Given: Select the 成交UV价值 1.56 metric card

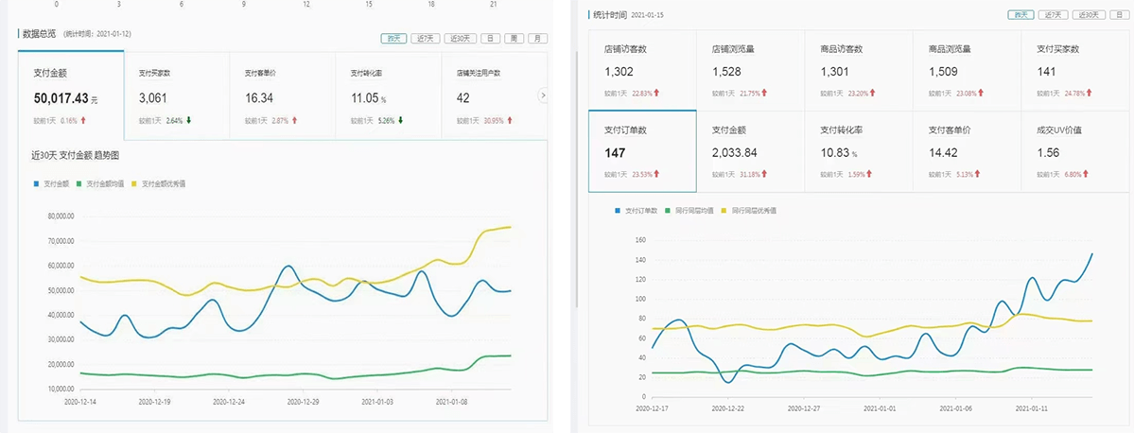Looking at the screenshot, I should point(1076,150).
